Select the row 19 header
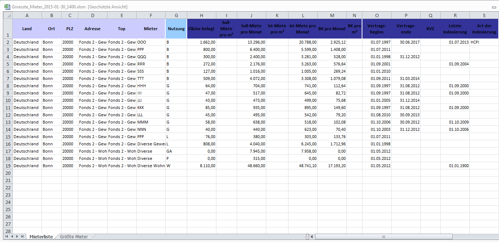This screenshot has height=242, width=499. point(8,166)
